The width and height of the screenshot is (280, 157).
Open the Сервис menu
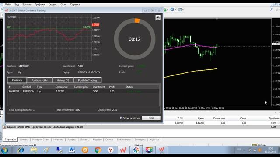point(52,4)
